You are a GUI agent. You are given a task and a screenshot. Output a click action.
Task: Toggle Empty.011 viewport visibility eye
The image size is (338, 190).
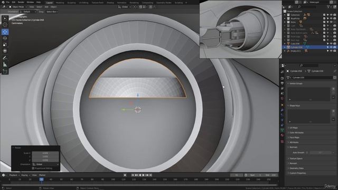point(331,51)
